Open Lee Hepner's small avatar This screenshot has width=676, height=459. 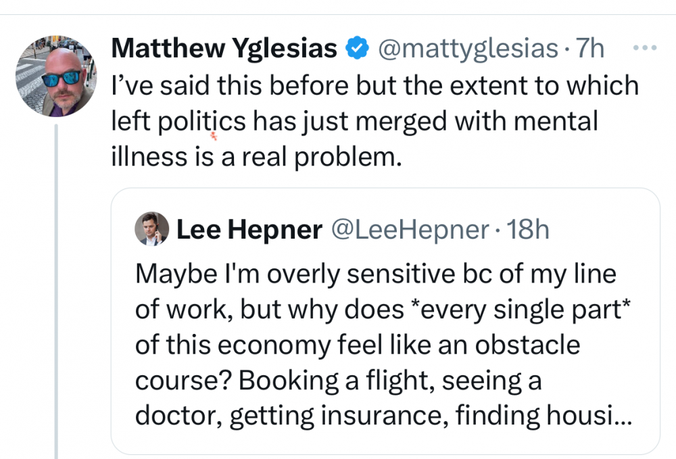[x=152, y=228]
